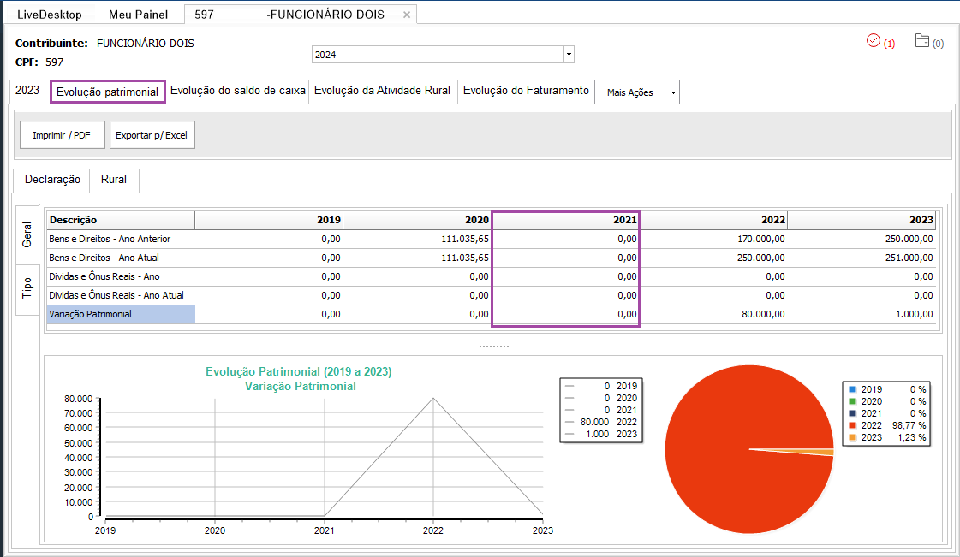This screenshot has width=960, height=557.
Task: Click the 2023 column header
Action: pos(862,220)
